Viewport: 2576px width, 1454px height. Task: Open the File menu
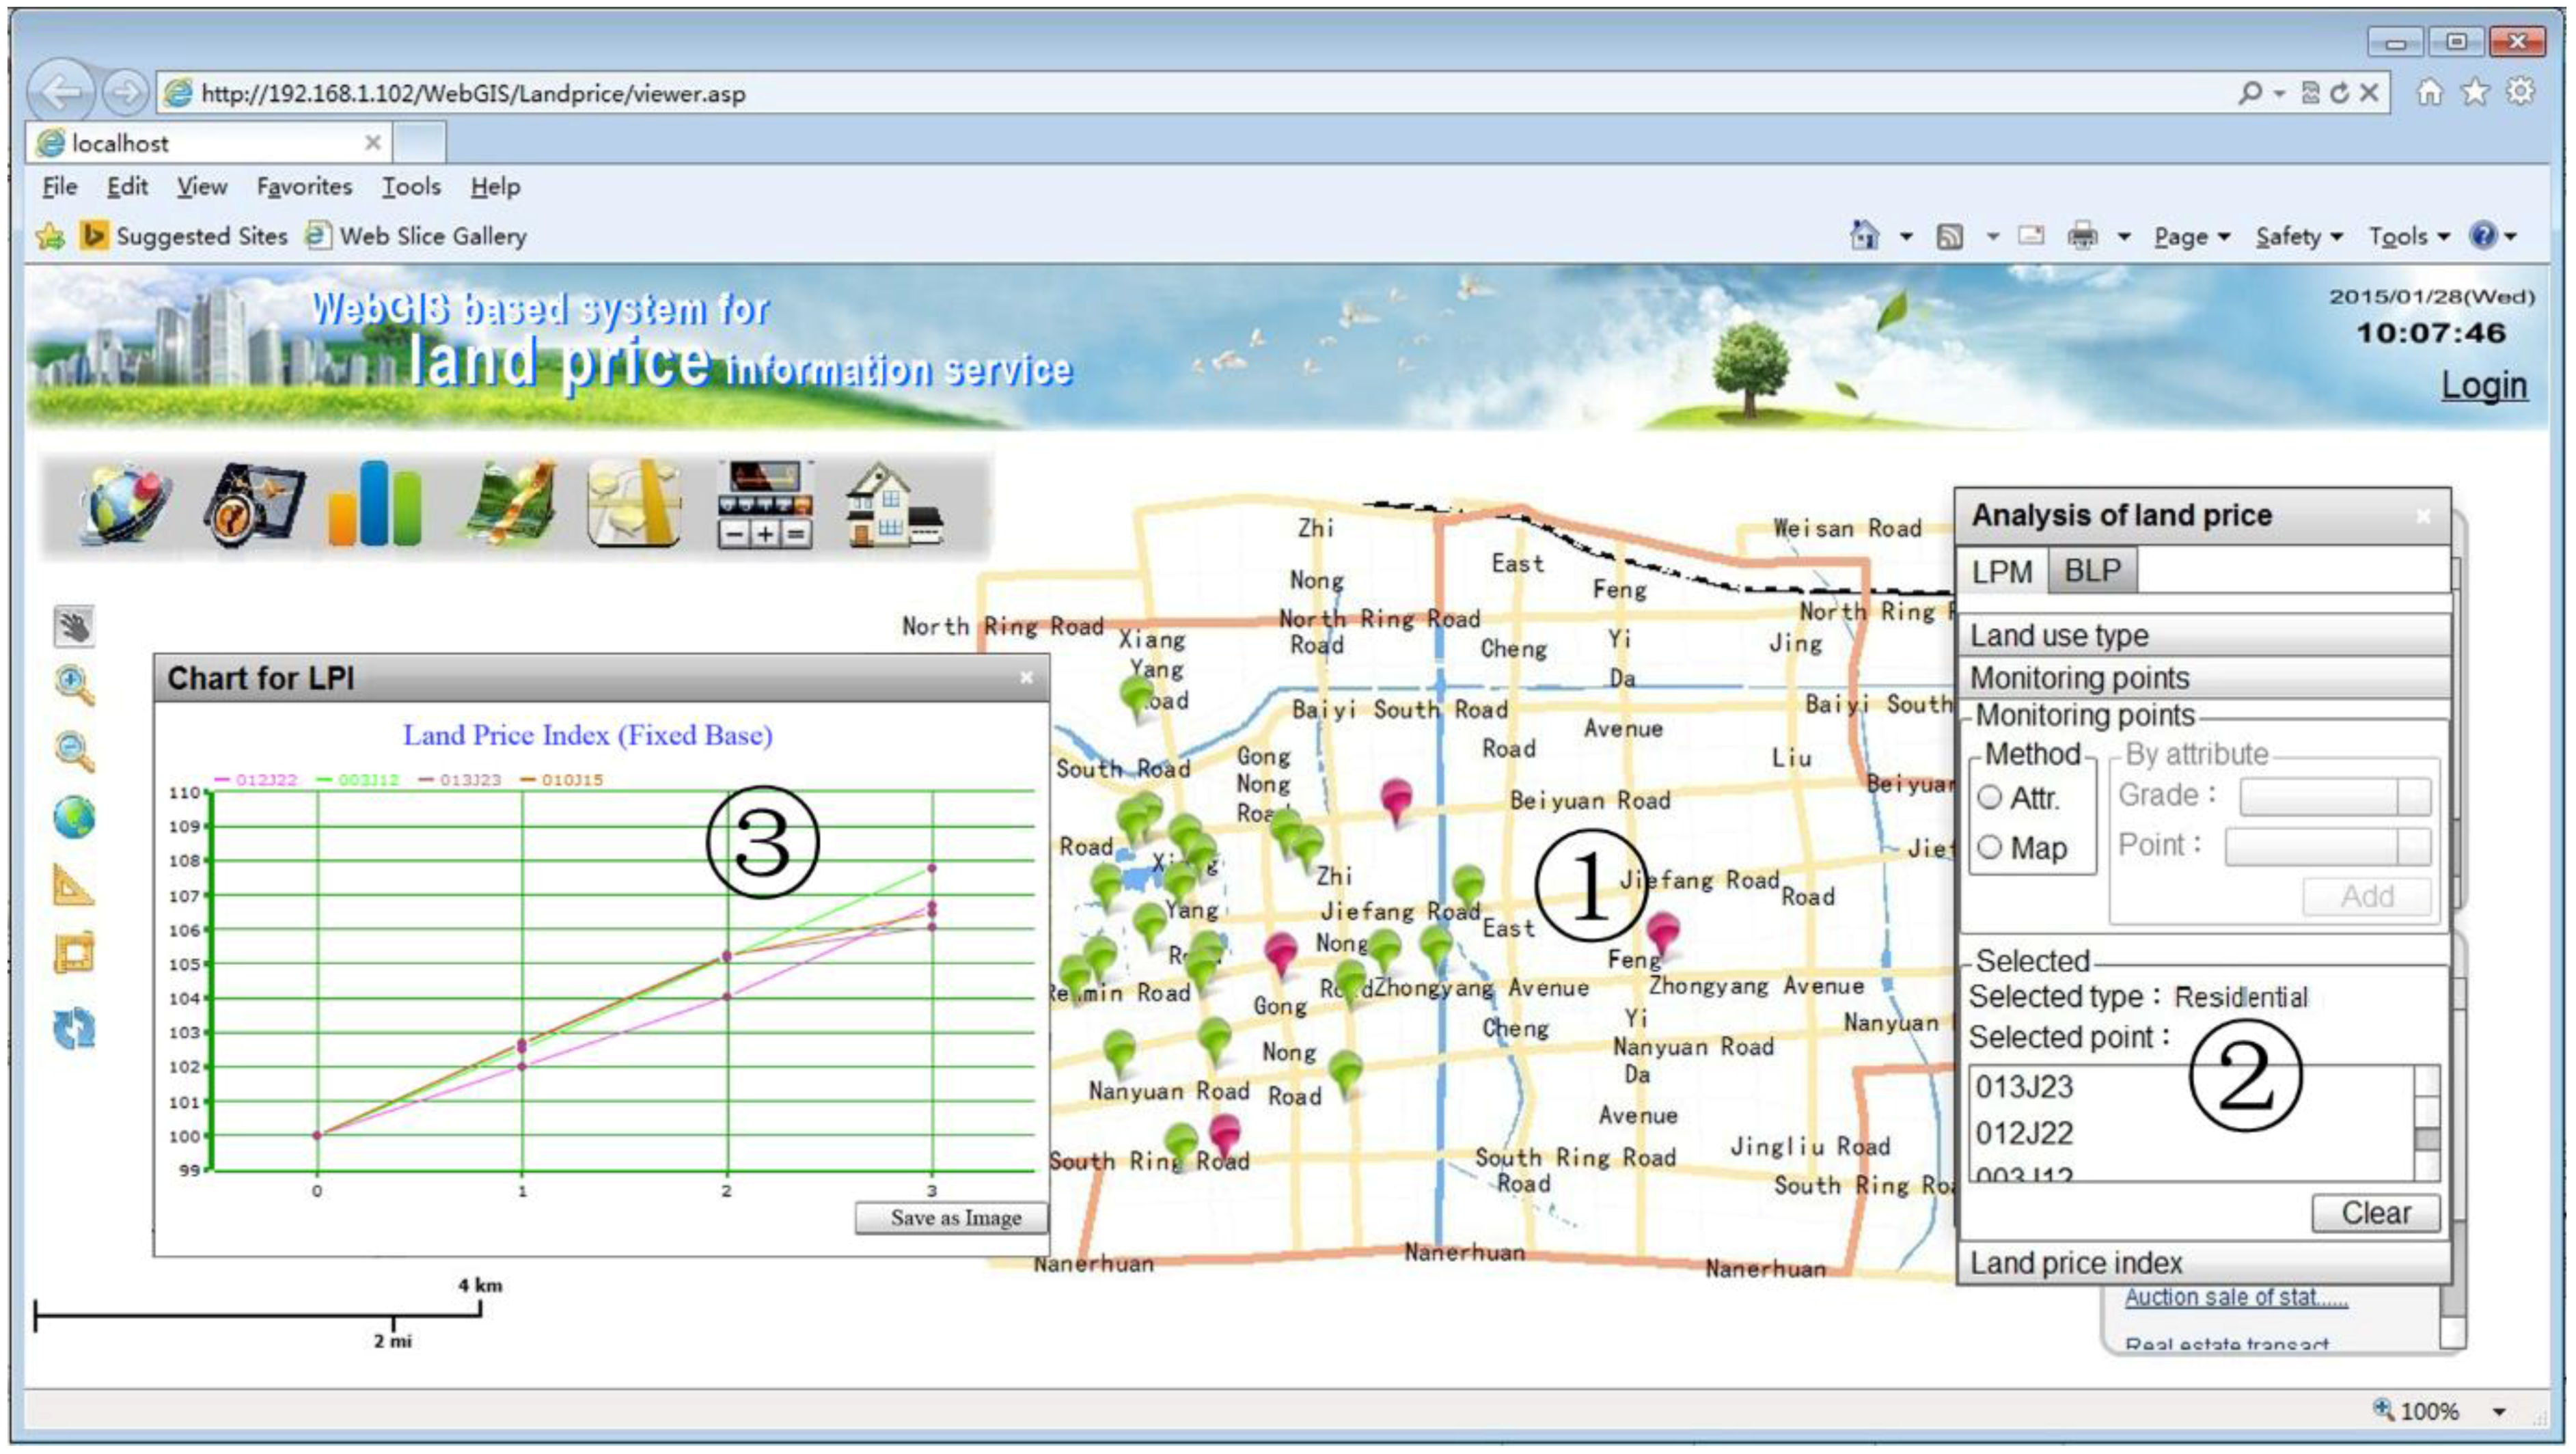click(x=59, y=186)
